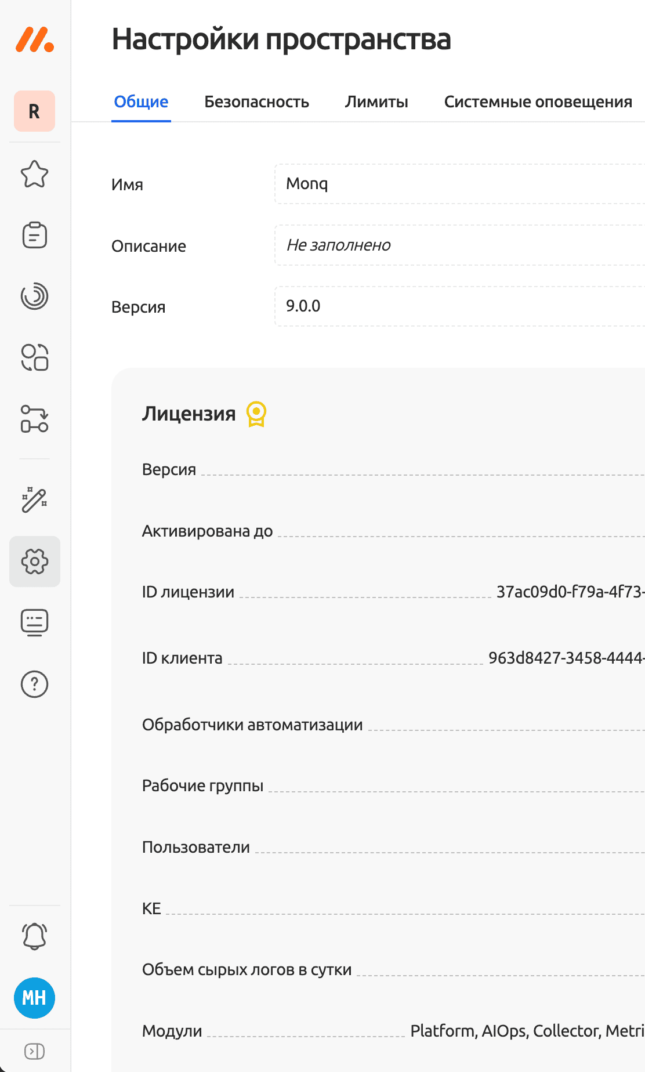Open the help question mark icon
Screen dimensions: 645x1072
point(35,685)
